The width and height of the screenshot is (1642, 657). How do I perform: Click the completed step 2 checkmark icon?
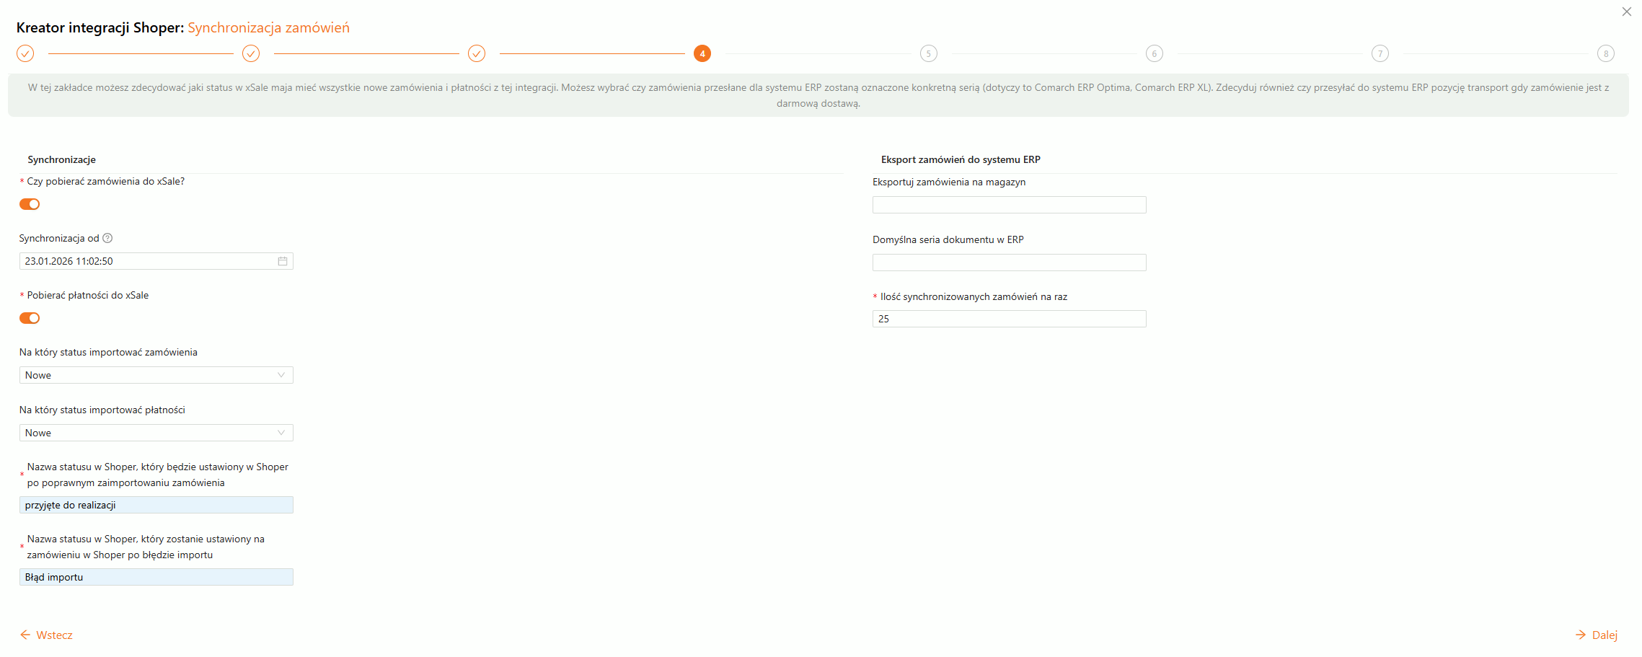(x=251, y=53)
